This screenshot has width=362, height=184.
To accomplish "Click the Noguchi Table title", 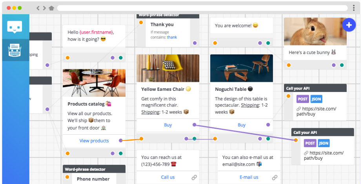I will pos(234,89).
